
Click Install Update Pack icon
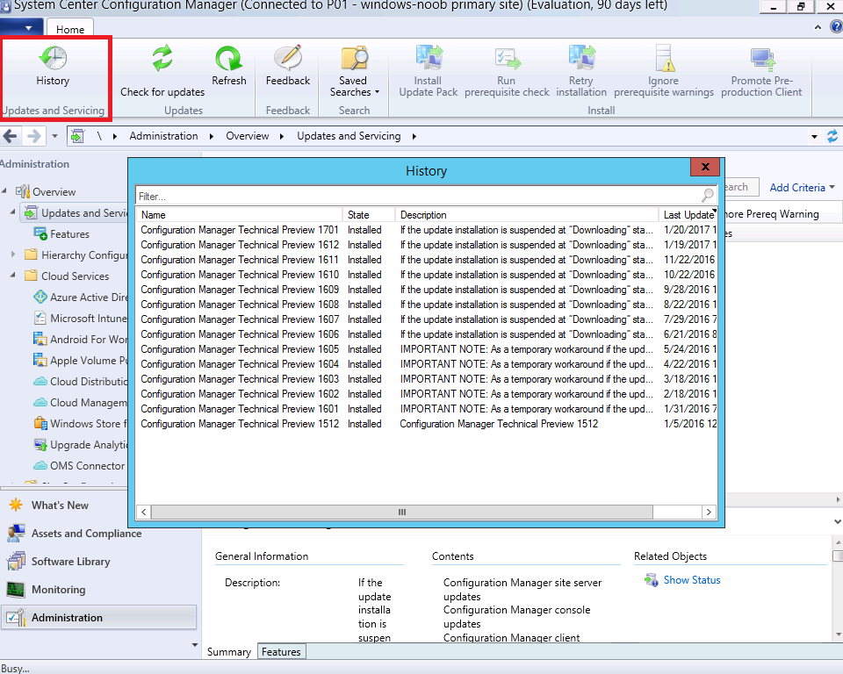pyautogui.click(x=429, y=58)
